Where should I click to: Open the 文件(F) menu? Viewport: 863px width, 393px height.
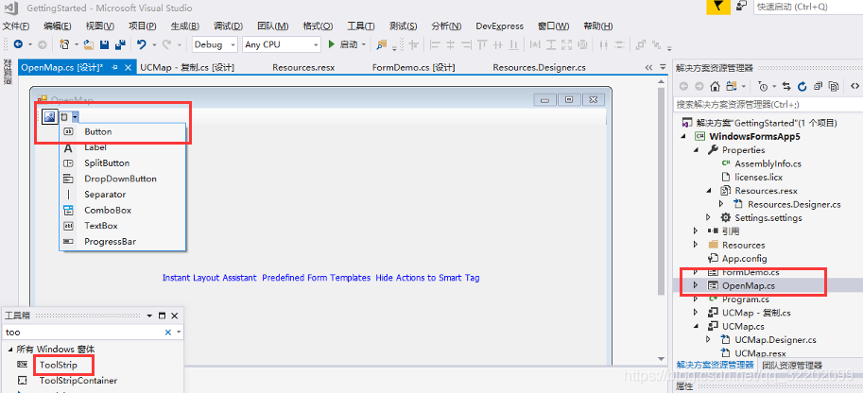click(16, 26)
